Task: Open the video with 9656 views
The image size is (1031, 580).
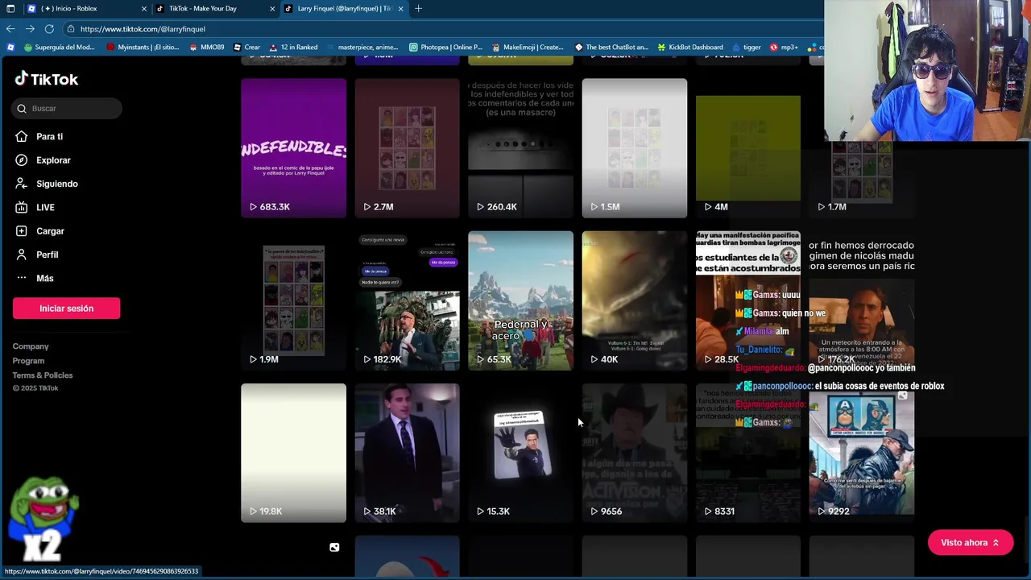Action: (x=635, y=453)
